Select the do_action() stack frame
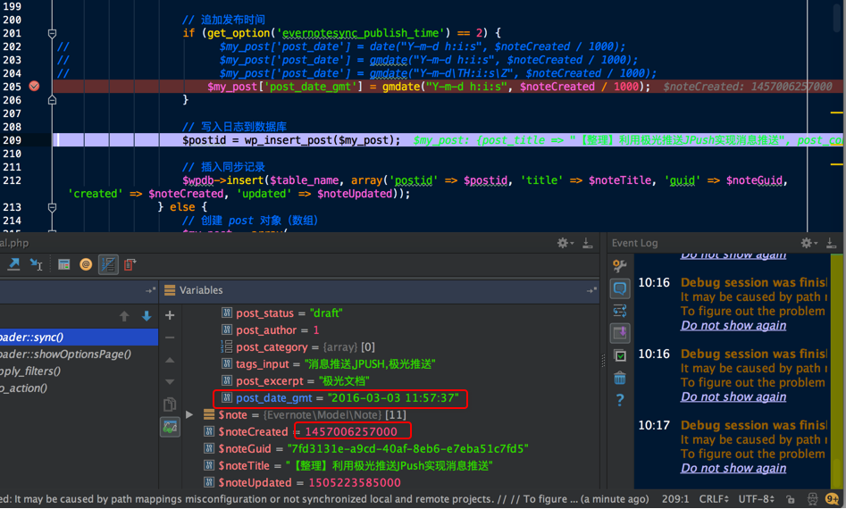Screen dimensions: 846x509 point(79,388)
